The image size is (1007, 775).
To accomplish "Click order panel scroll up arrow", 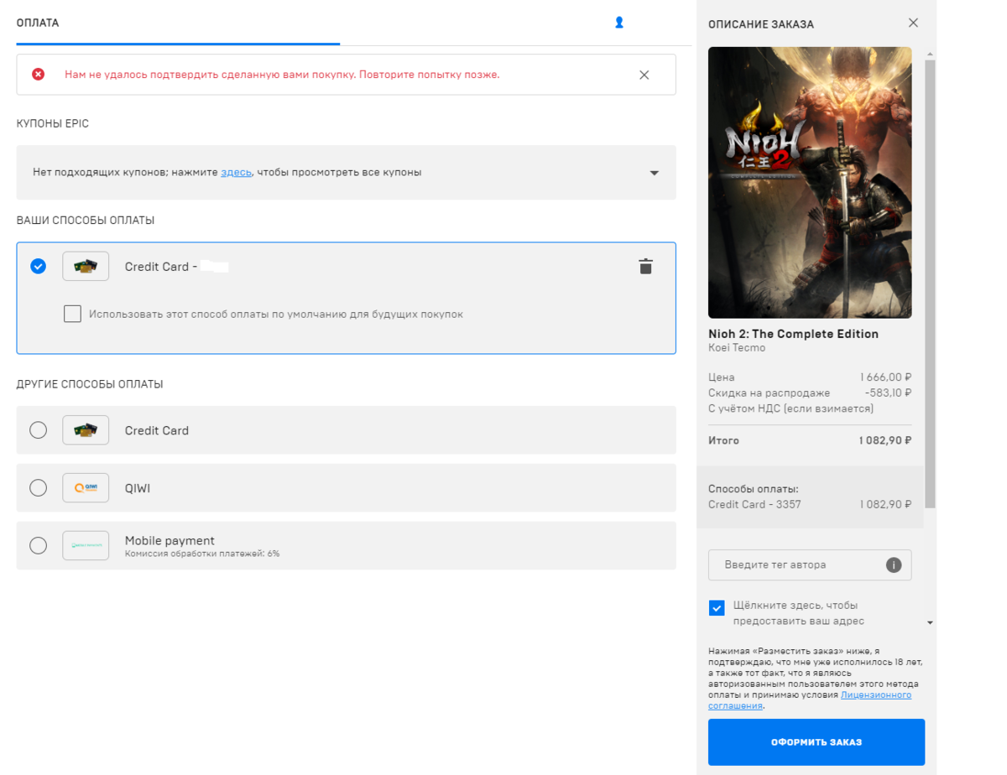I will pos(930,54).
